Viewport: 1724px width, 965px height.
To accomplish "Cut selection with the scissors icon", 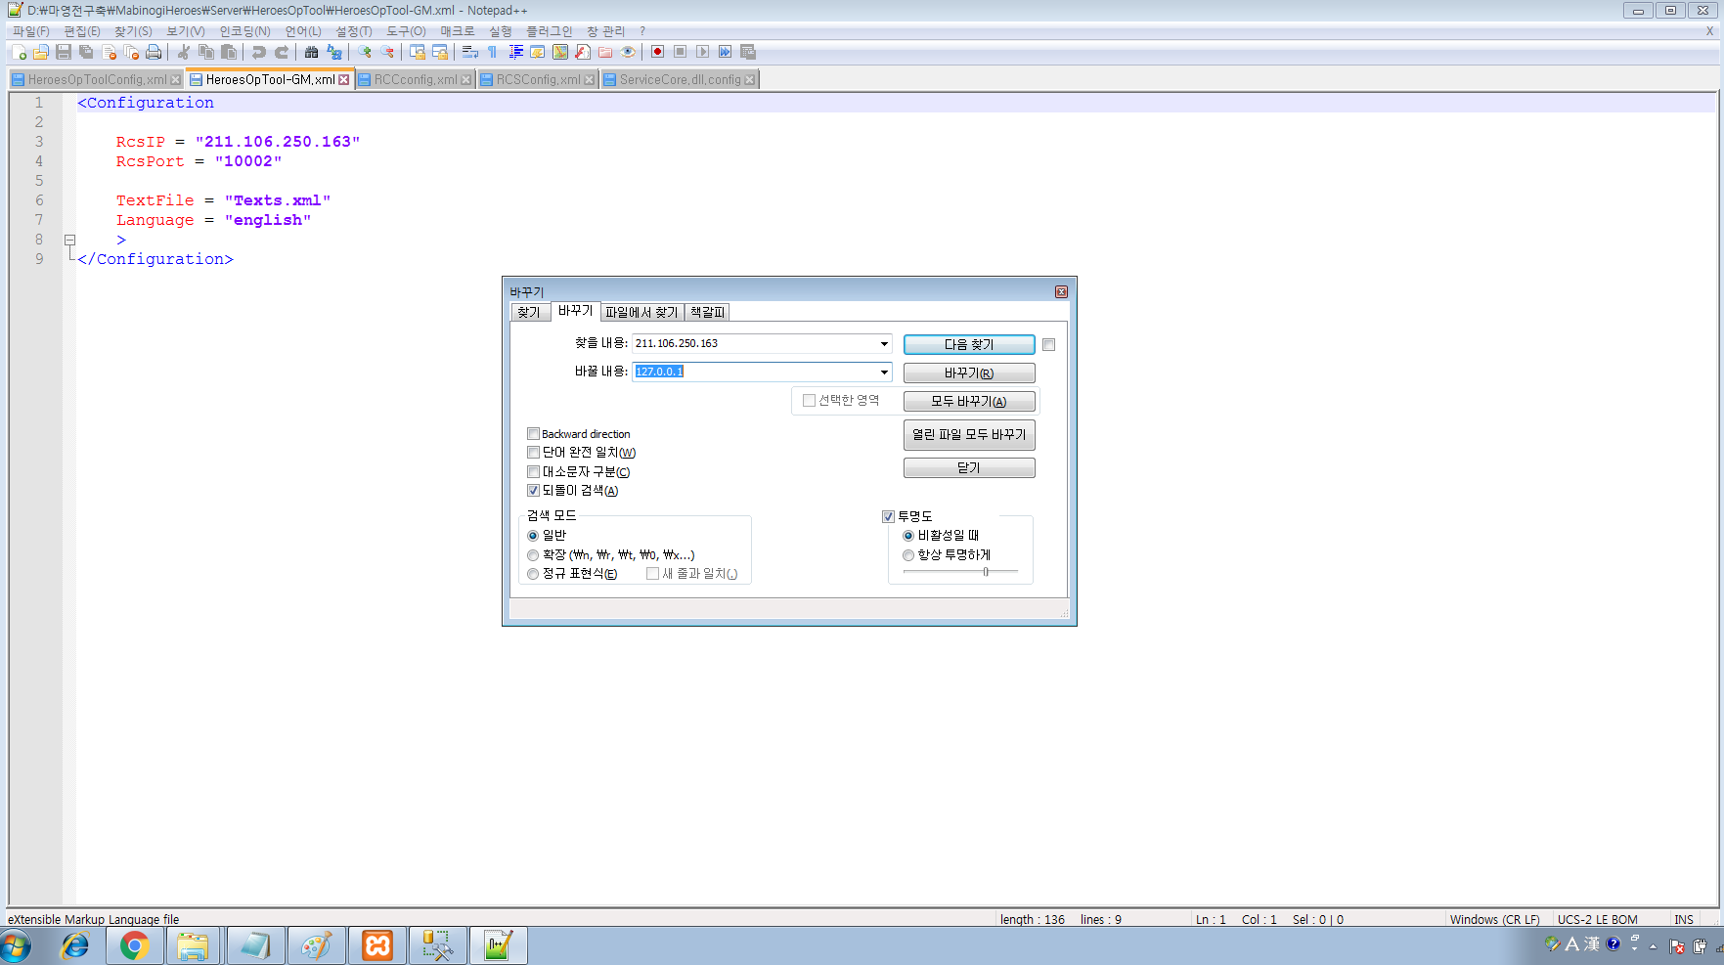I will [x=184, y=52].
